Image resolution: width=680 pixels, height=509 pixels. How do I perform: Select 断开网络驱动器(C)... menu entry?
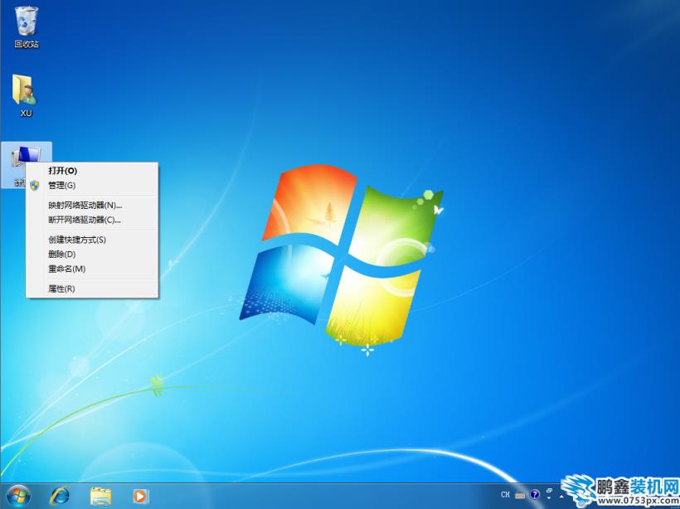pyautogui.click(x=92, y=220)
